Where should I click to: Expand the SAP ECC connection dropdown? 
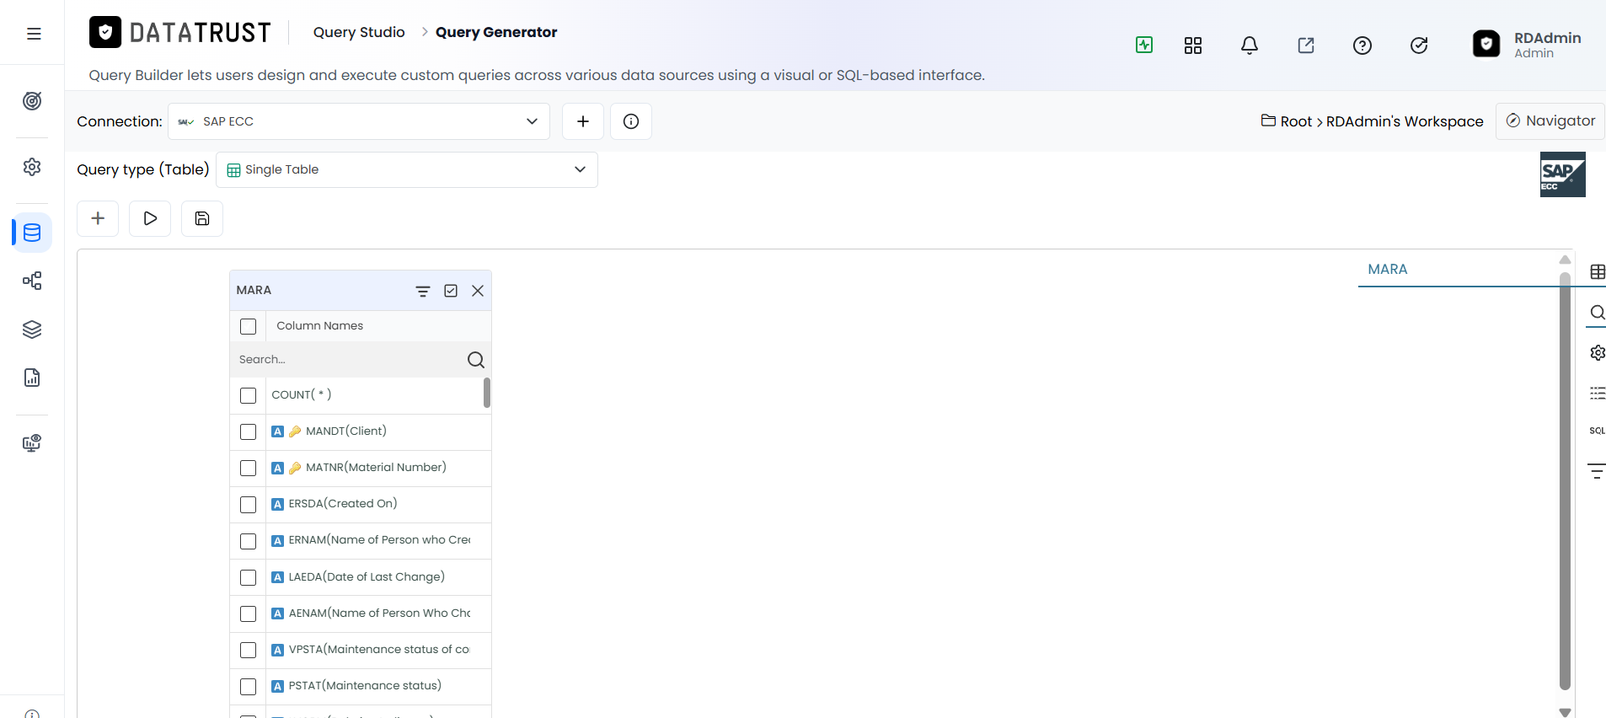[x=359, y=121]
